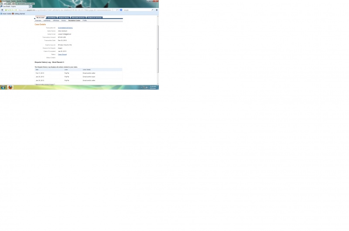Go to the Add Money subtab
This screenshot has height=231, width=349.
(x=47, y=20)
